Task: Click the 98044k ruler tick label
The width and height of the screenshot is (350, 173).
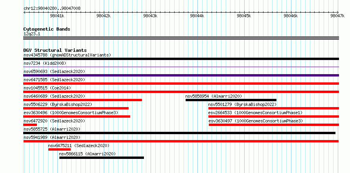Action: (x=197, y=16)
